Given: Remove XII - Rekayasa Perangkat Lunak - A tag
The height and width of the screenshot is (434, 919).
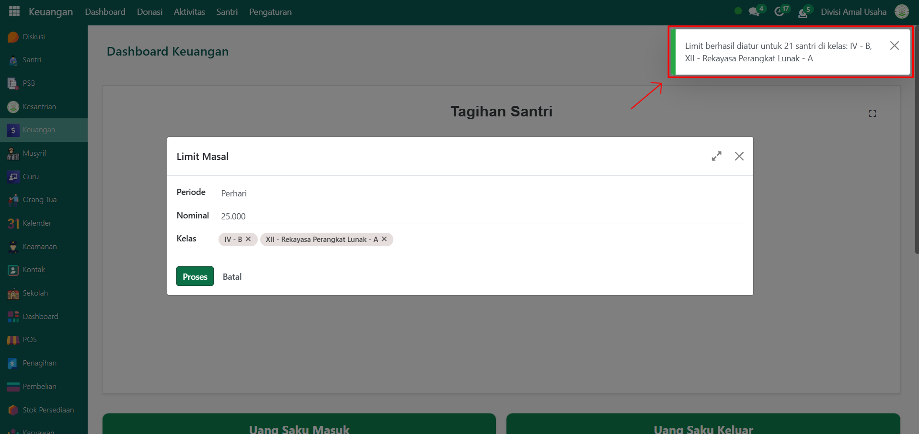Looking at the screenshot, I should click(x=384, y=239).
